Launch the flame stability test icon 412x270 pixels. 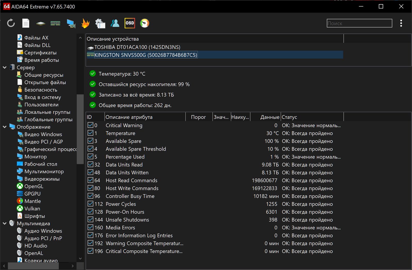tap(85, 23)
